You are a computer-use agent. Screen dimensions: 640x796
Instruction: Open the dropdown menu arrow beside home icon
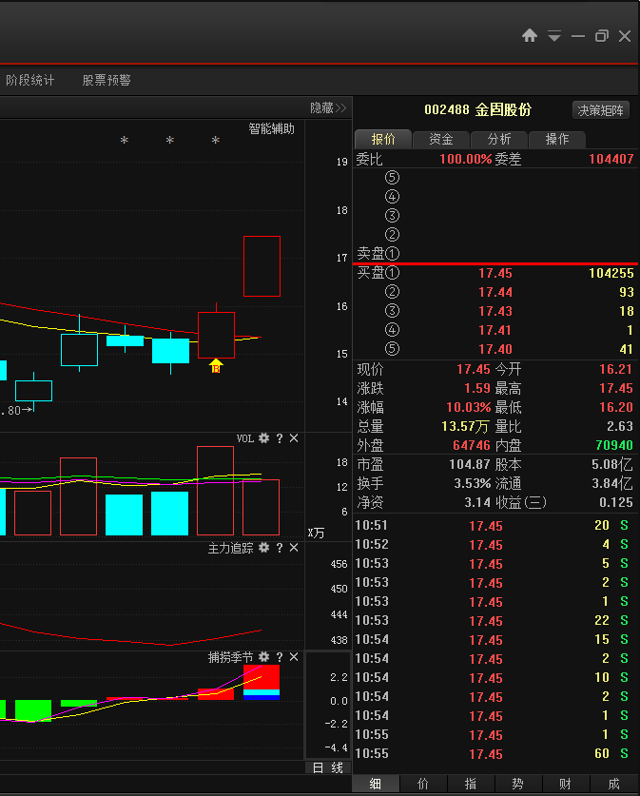[x=554, y=36]
